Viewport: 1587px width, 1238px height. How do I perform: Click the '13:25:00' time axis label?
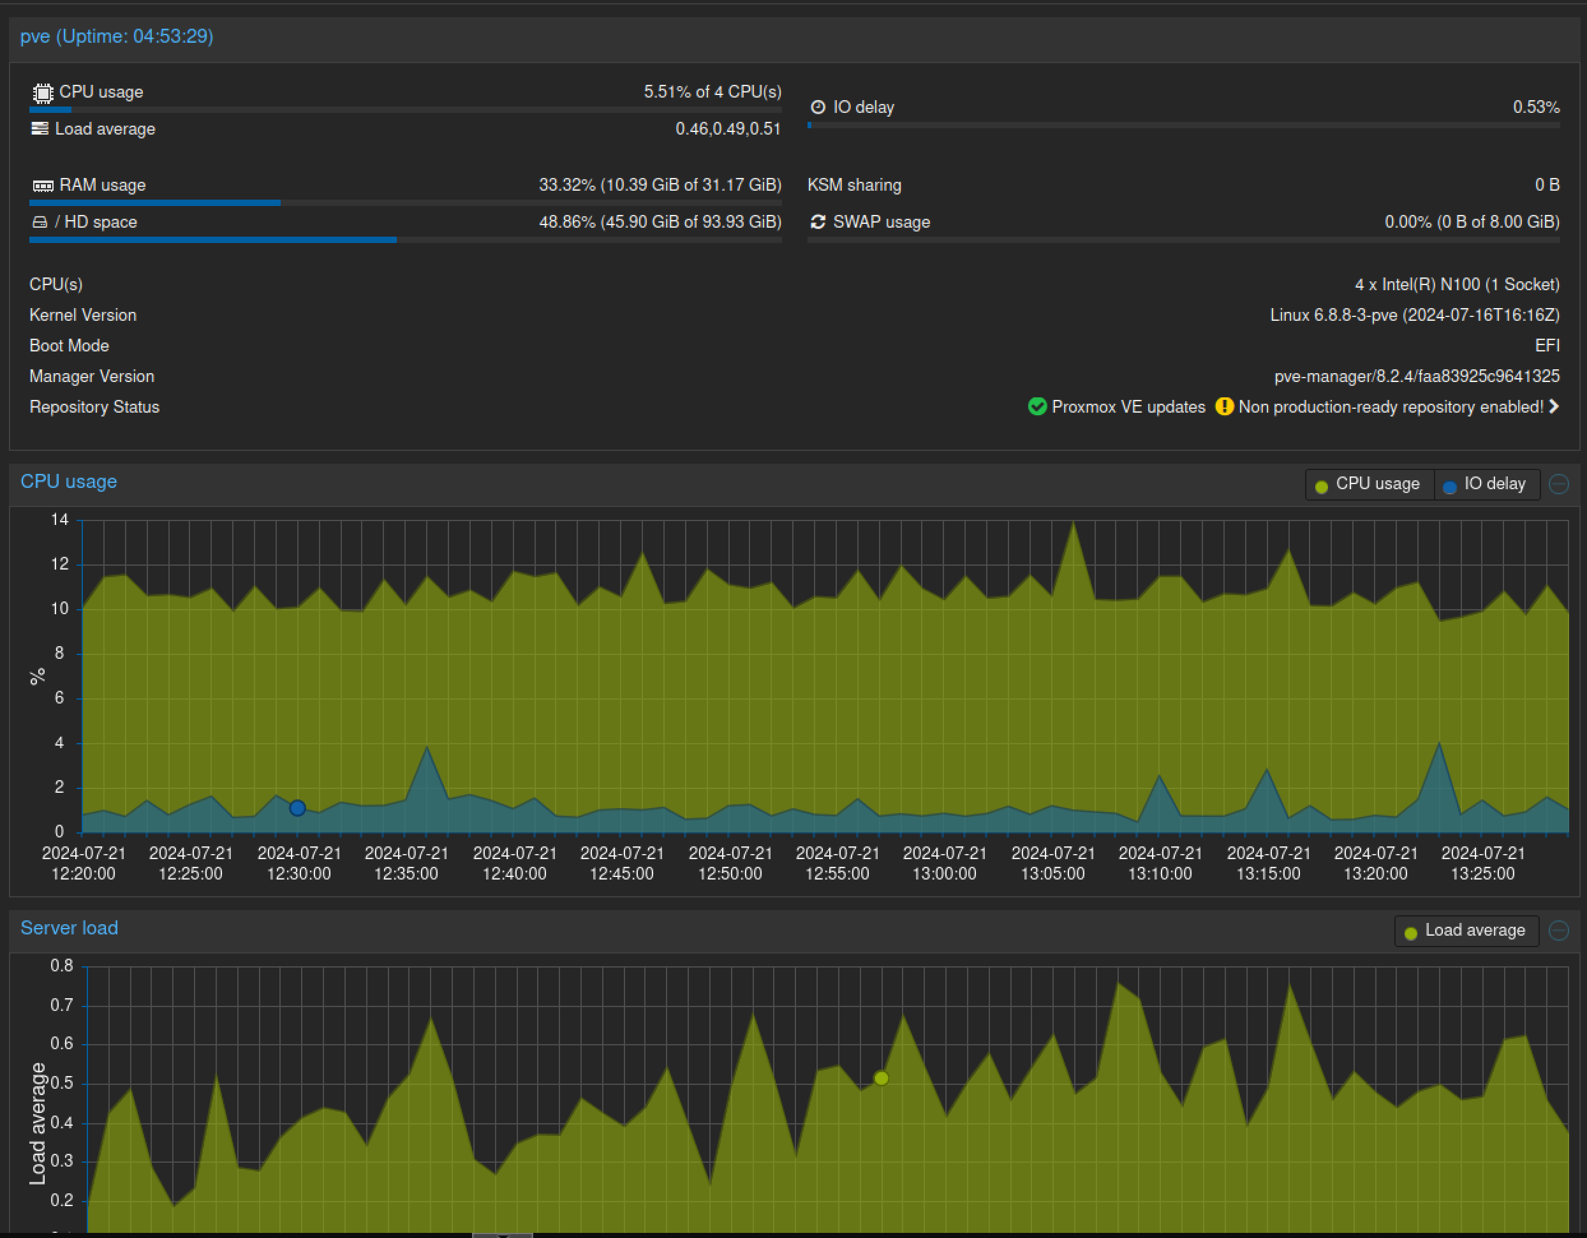[x=1483, y=874]
